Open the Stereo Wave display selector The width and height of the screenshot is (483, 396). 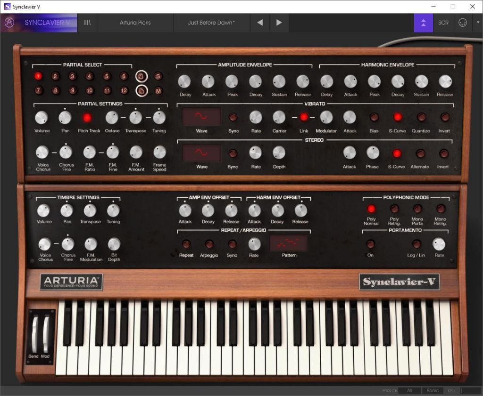tap(201, 153)
